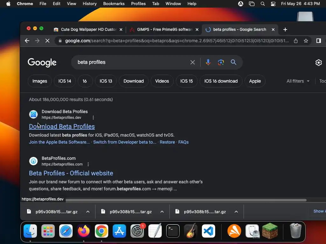
Task: Go back using the browser back arrow
Action: (27, 41)
